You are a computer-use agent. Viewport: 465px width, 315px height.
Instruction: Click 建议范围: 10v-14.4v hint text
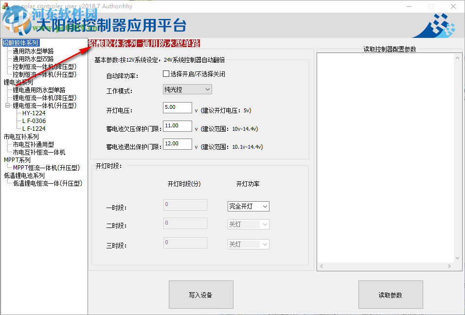[x=229, y=129]
